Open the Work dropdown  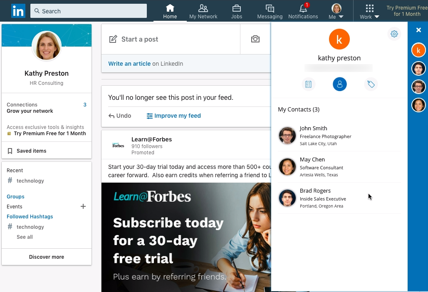click(369, 11)
